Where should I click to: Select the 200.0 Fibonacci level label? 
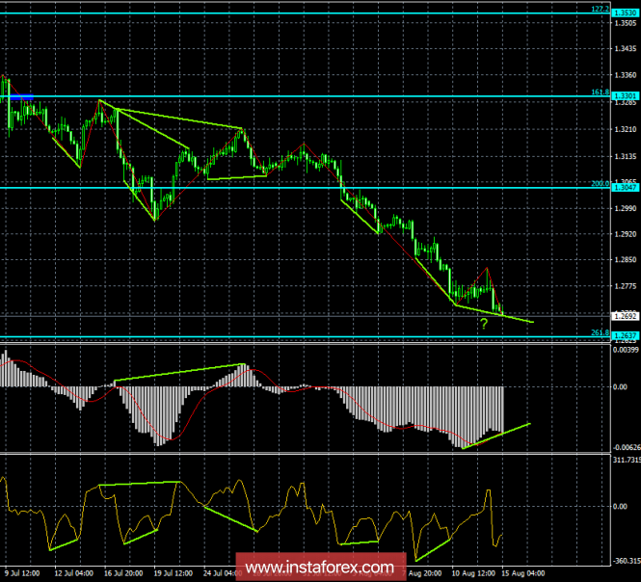tap(600, 182)
